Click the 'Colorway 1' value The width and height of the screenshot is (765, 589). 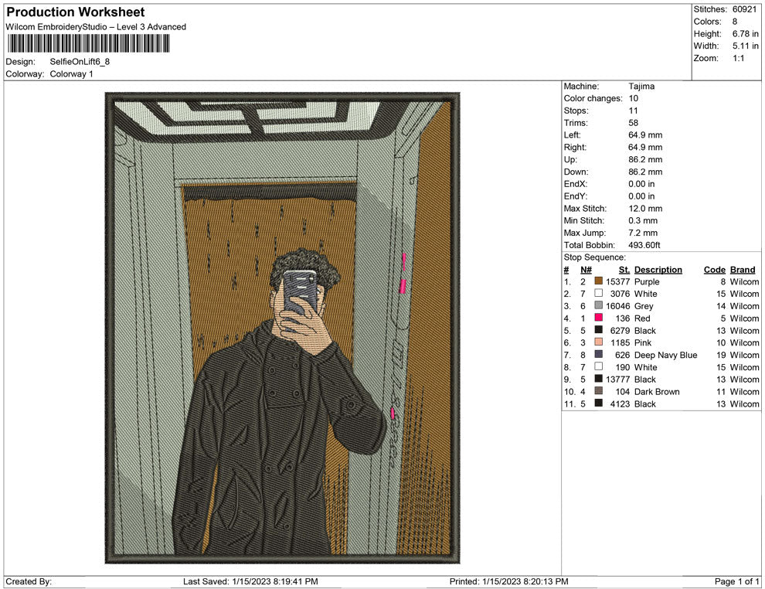click(71, 74)
